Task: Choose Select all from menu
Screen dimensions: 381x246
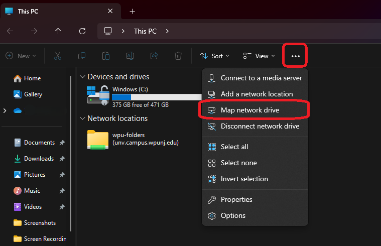Action: pos(255,147)
